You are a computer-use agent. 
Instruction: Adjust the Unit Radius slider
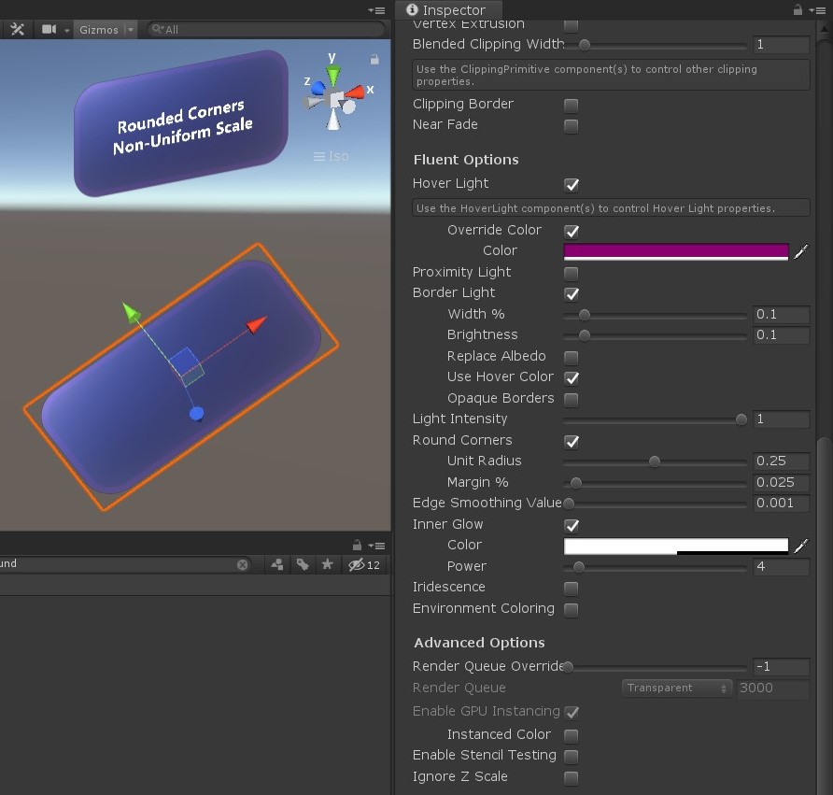[x=655, y=461]
